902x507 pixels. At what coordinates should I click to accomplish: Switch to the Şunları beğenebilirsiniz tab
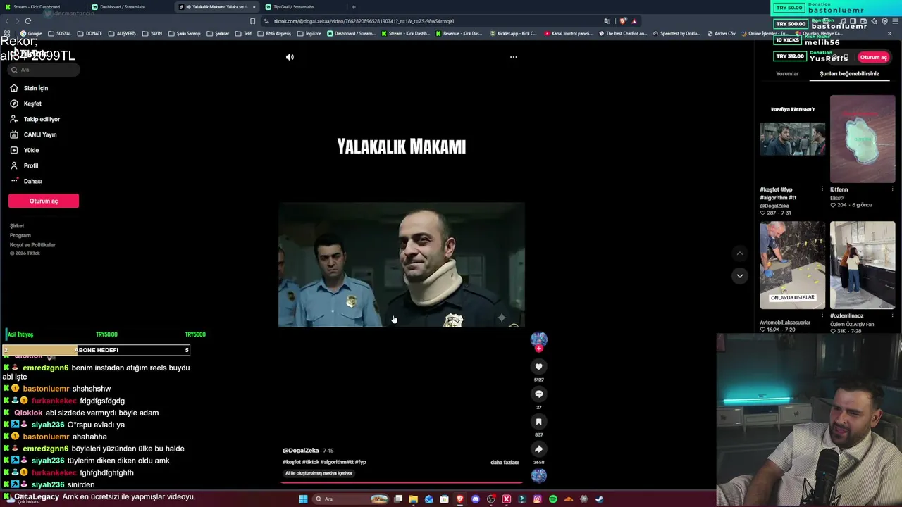(849, 74)
